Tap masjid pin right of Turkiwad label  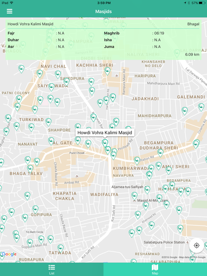click(x=49, y=122)
